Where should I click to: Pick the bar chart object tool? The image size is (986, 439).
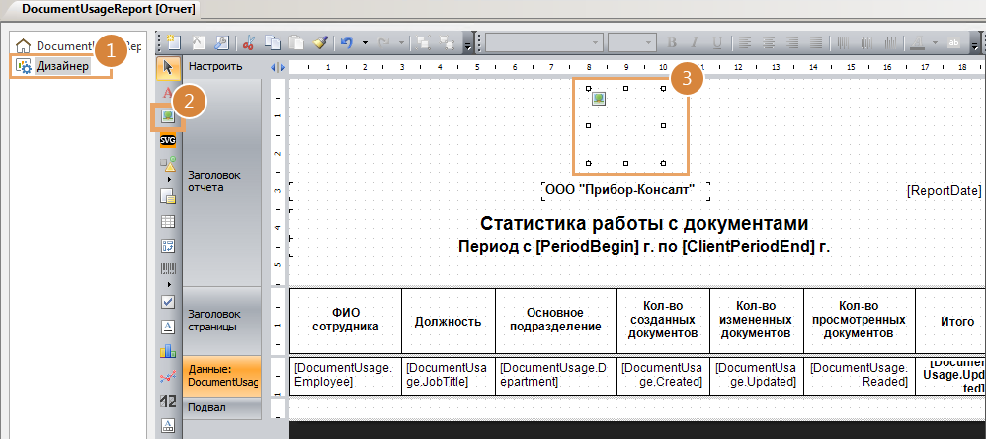(167, 350)
